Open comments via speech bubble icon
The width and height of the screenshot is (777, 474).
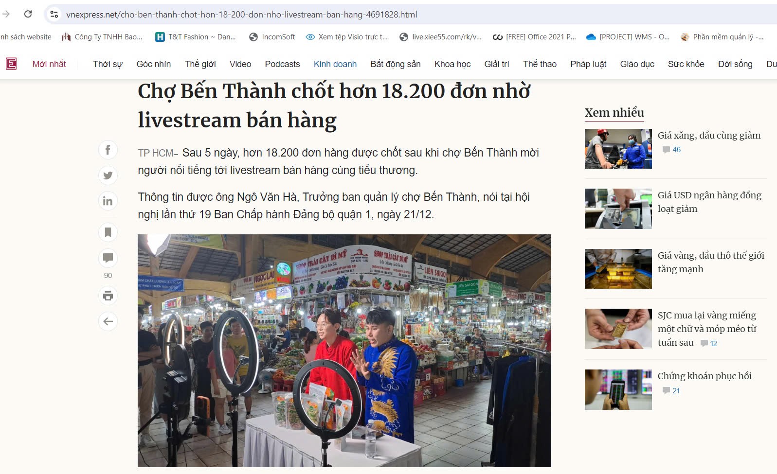pyautogui.click(x=108, y=258)
